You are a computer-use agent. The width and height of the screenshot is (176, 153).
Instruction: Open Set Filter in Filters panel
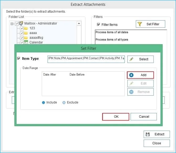151,24
